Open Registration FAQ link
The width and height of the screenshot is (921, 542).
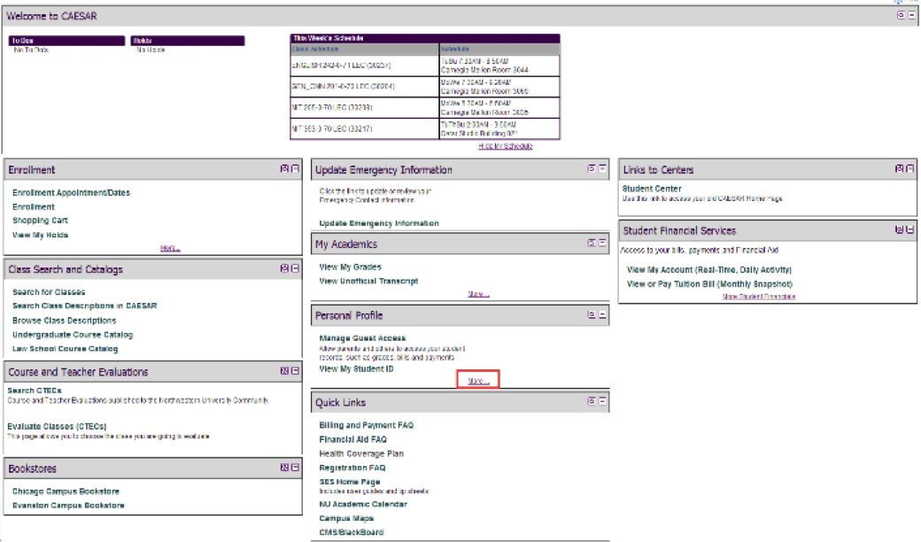tap(352, 468)
